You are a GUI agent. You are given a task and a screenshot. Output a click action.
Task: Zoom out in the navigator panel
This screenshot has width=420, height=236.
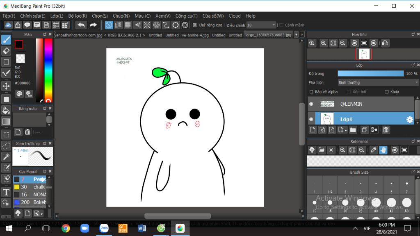coord(342,43)
